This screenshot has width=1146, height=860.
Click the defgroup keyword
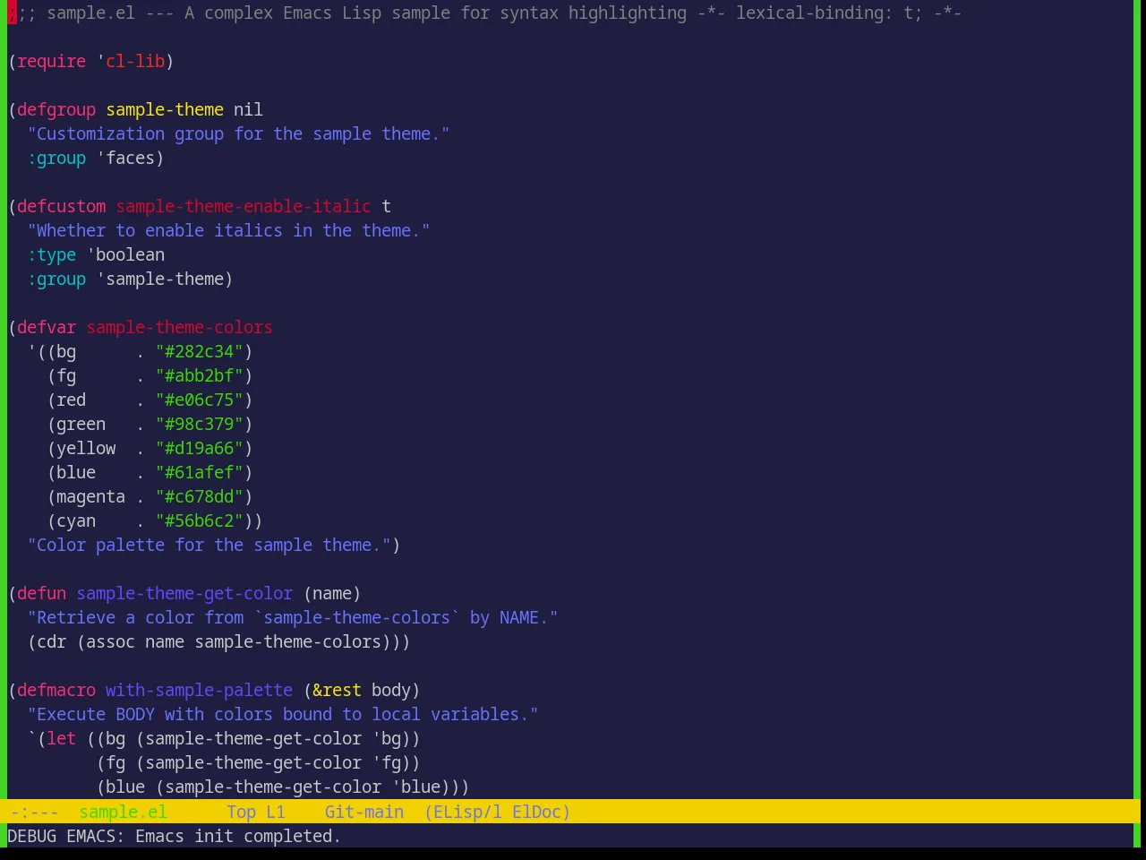click(56, 109)
